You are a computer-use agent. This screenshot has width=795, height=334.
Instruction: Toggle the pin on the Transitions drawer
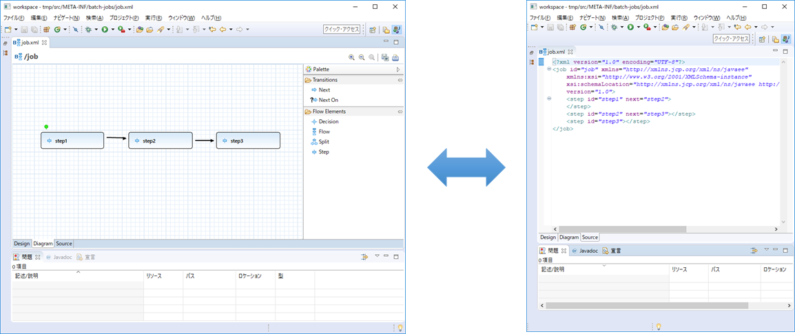coord(400,80)
